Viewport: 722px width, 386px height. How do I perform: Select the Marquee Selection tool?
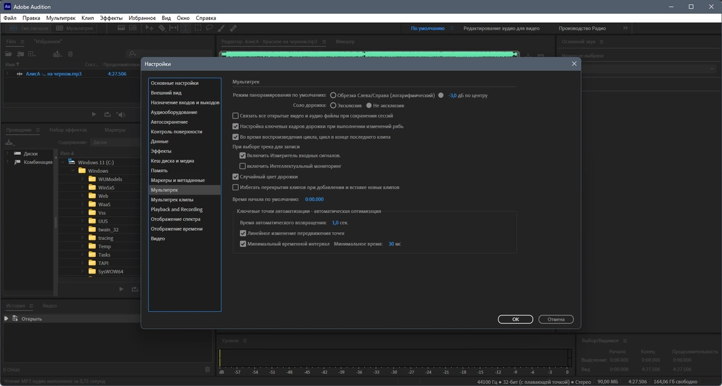(x=198, y=28)
